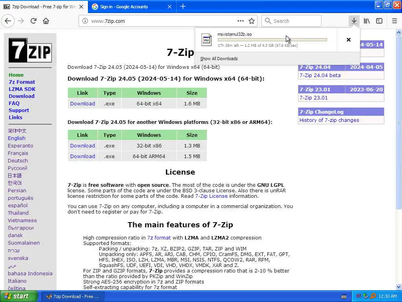The width and height of the screenshot is (402, 302).
Task: Select Deutsch language
Action: pyautogui.click(x=18, y=160)
